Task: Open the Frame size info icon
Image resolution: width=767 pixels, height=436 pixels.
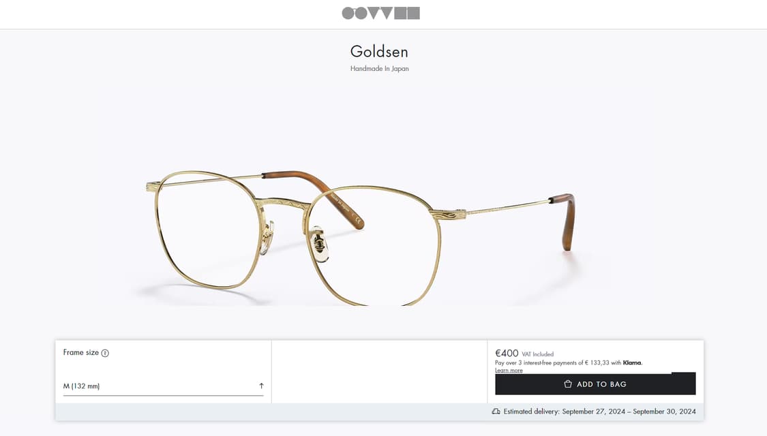Action: point(105,353)
